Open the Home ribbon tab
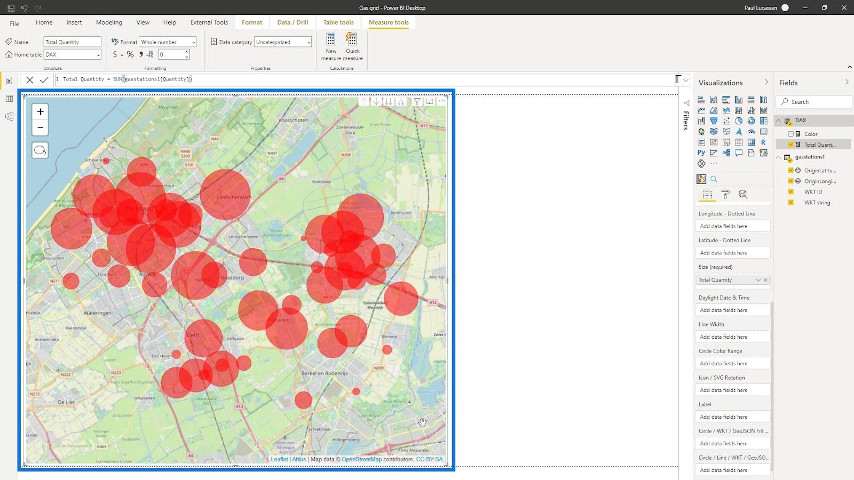854x480 pixels. tap(44, 22)
